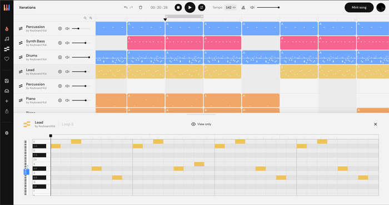Click the Iterations project title
Screen dimensions: 389x205
pos(27,7)
